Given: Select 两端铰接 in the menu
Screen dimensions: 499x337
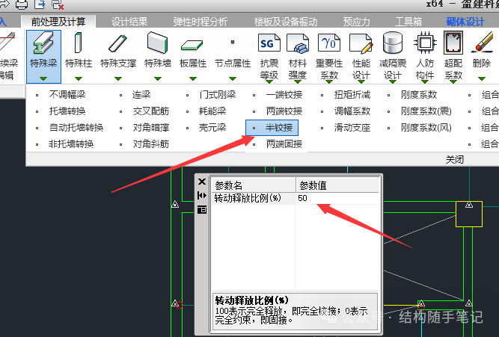Looking at the screenshot, I should (284, 111).
